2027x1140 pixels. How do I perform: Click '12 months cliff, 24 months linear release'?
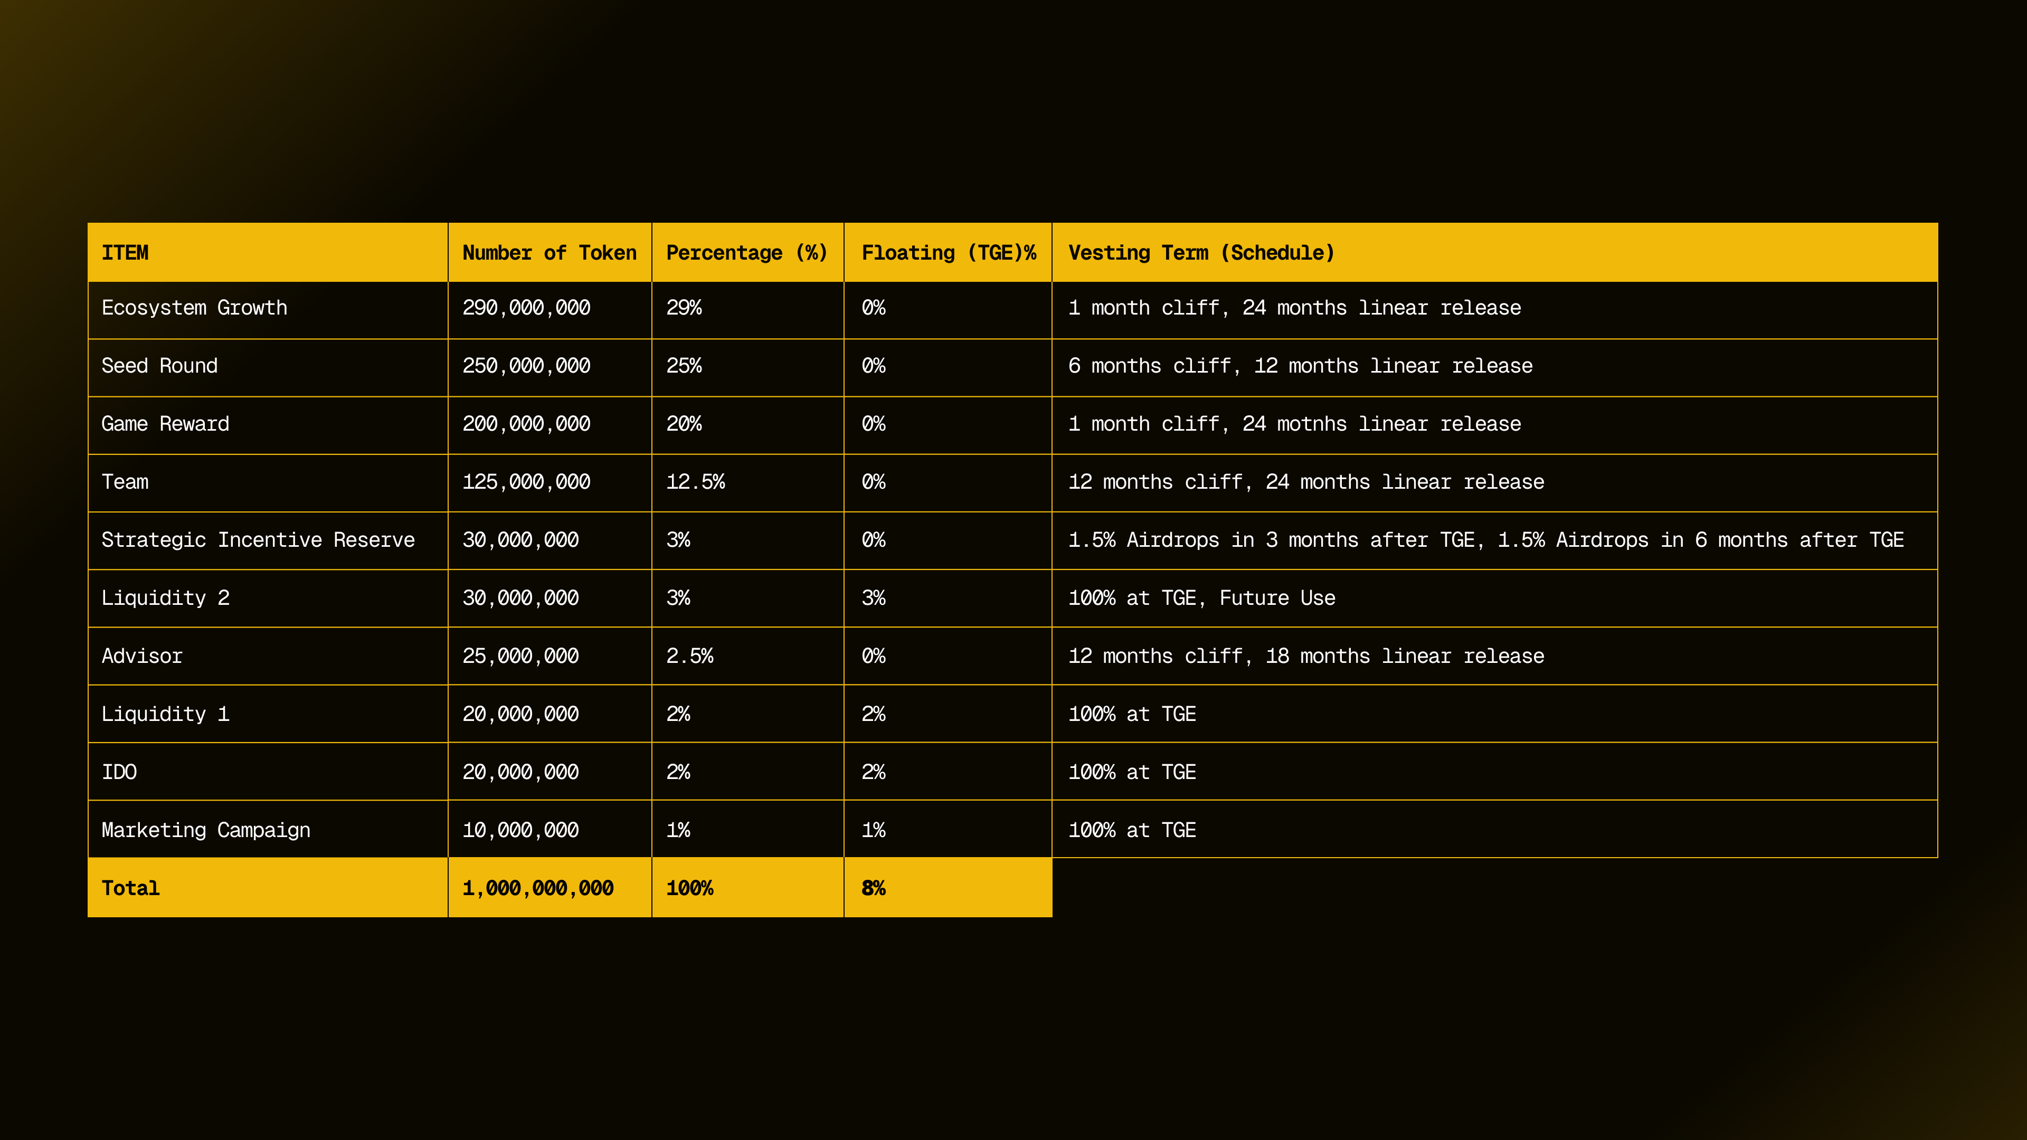coord(1306,482)
